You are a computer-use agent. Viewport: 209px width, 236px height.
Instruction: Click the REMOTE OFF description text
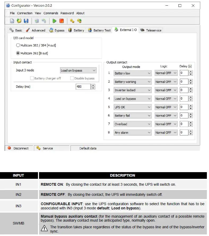coord(101,194)
